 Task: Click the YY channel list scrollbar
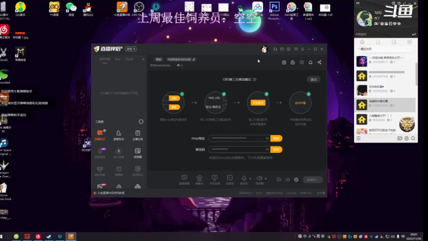[x=416, y=74]
